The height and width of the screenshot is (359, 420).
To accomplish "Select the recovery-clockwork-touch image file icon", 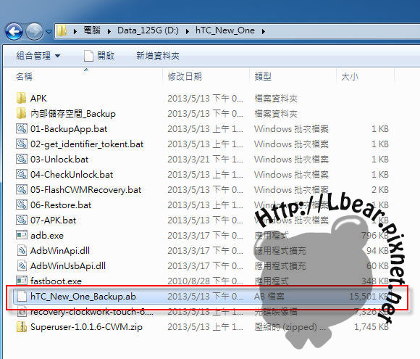I will 22,312.
